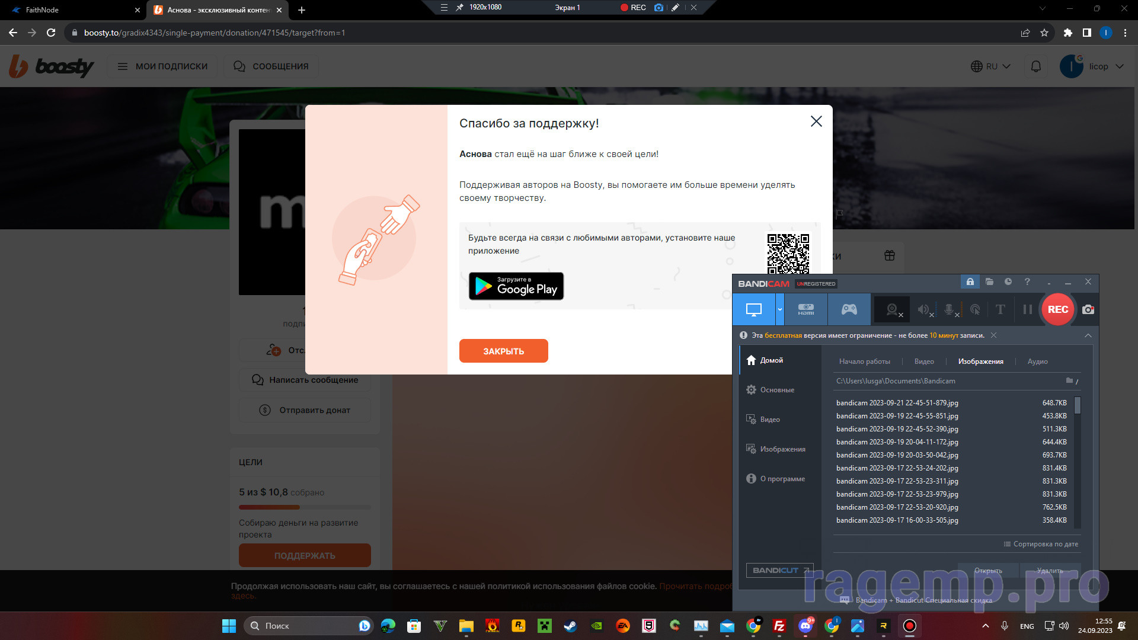Click Написать сообщение button
The width and height of the screenshot is (1138, 640).
pos(305,380)
